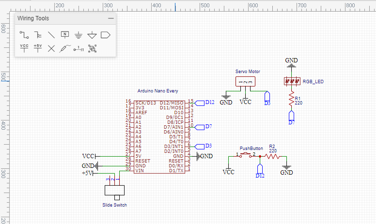
Task: Select the D12 net port below the push button
Action: pos(260,169)
